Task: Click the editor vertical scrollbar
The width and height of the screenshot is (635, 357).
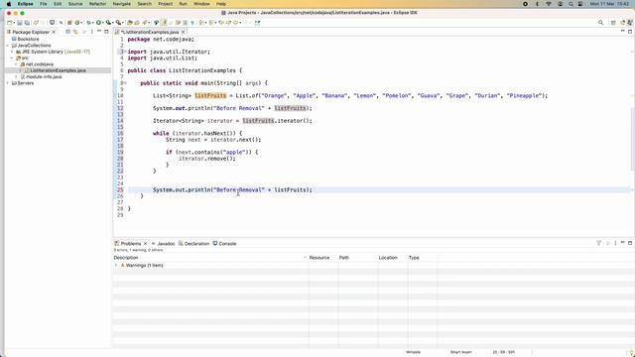Action: click(x=633, y=138)
